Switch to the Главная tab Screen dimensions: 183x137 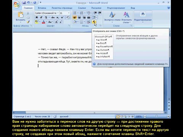tap(28, 8)
